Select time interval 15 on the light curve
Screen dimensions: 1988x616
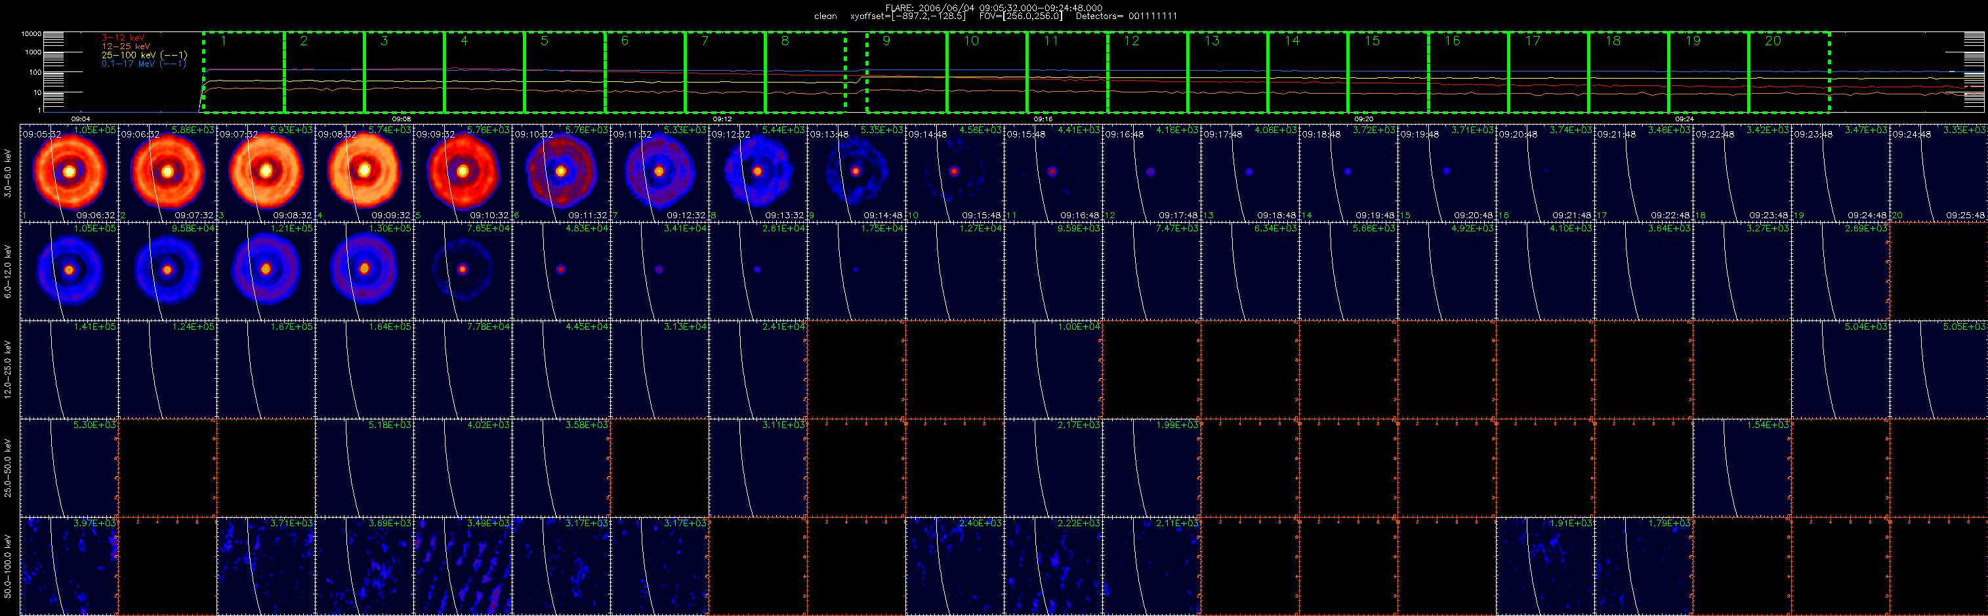(1388, 73)
